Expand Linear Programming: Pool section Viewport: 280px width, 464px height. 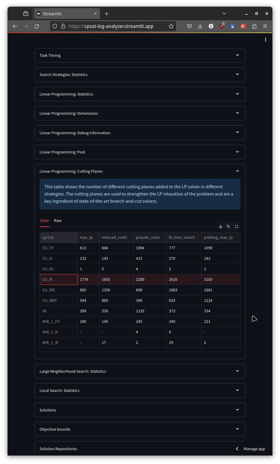tap(140, 152)
